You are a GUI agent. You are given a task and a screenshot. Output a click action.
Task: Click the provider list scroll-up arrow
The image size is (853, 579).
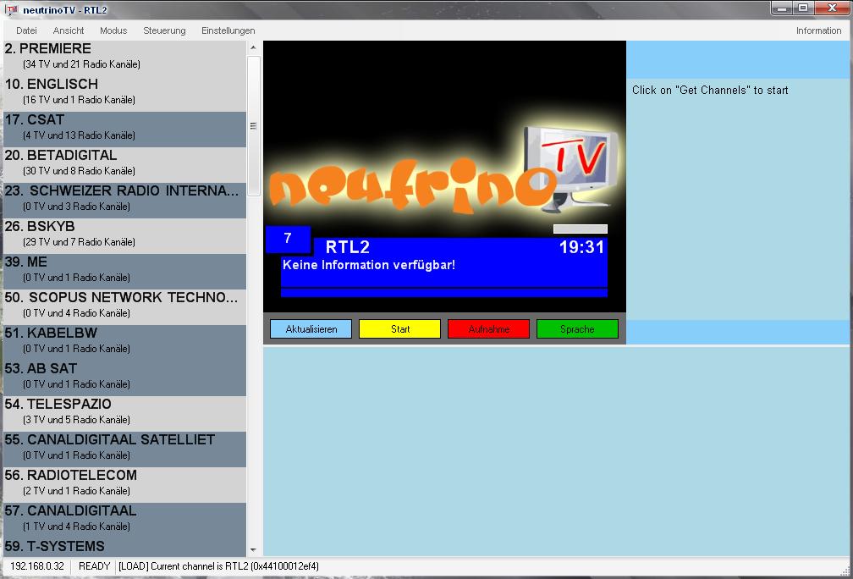point(253,48)
